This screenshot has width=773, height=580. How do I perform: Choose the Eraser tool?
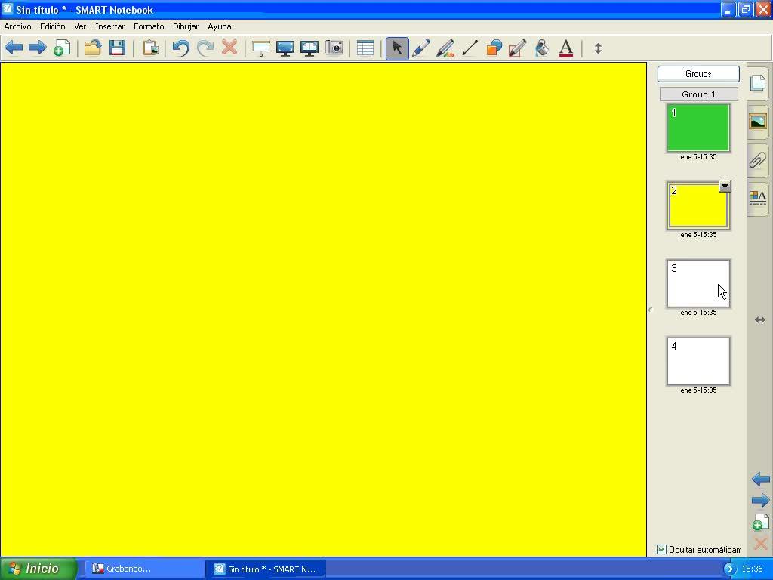517,48
